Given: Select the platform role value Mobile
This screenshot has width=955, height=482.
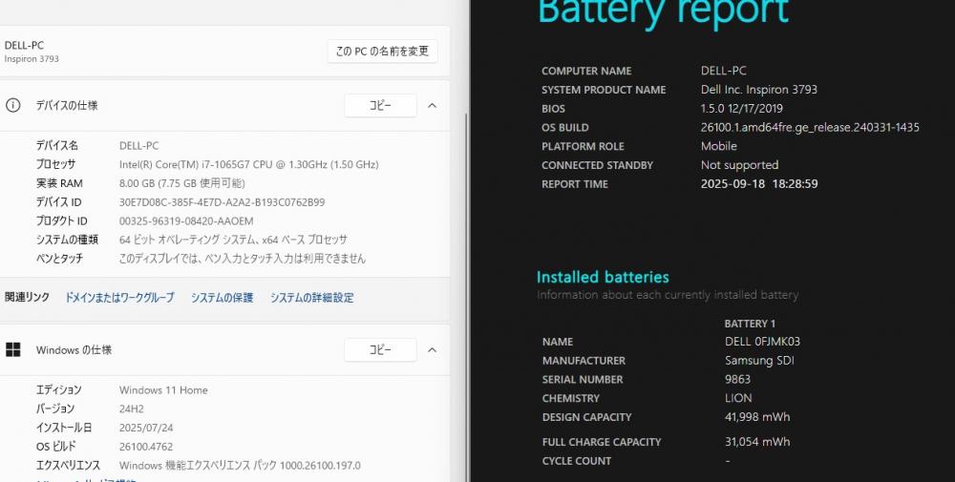Looking at the screenshot, I should tap(719, 146).
